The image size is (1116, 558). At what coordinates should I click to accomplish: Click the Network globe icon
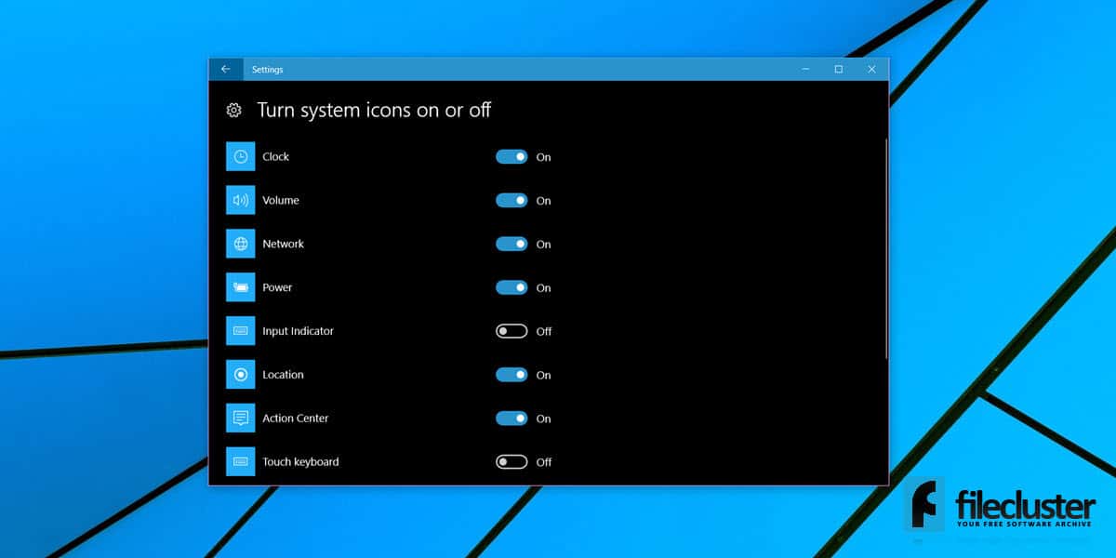point(240,244)
